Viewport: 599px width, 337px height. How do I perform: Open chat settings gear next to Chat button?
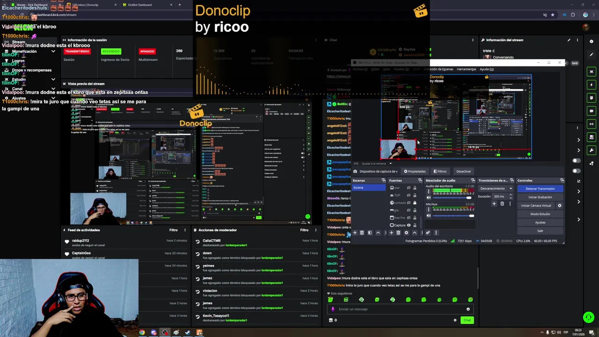pyautogui.click(x=455, y=320)
